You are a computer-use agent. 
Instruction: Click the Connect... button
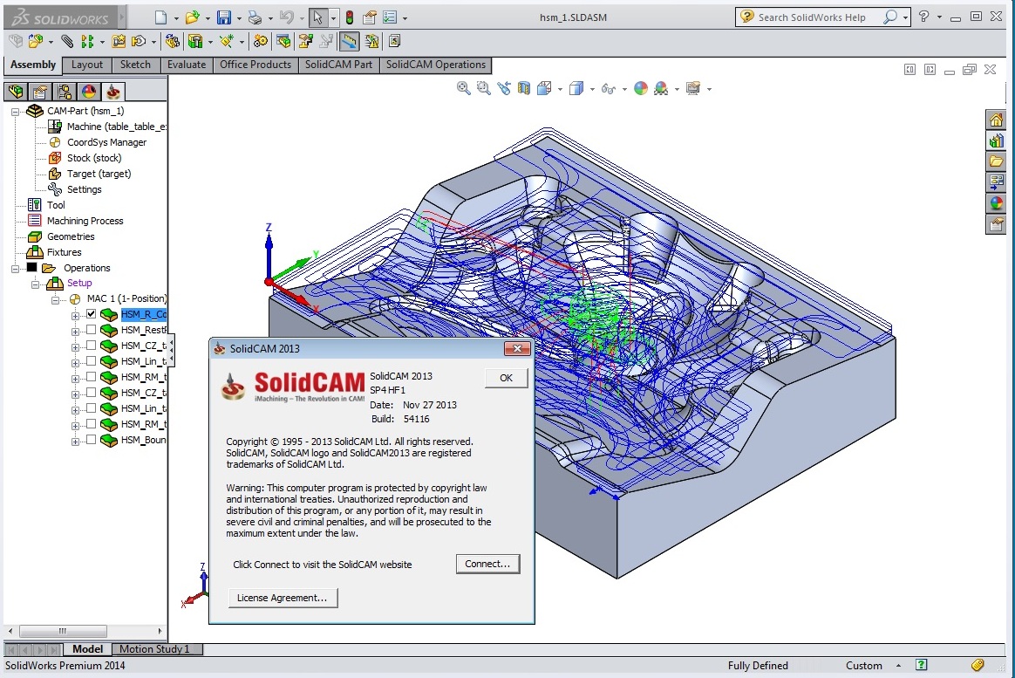pos(487,564)
